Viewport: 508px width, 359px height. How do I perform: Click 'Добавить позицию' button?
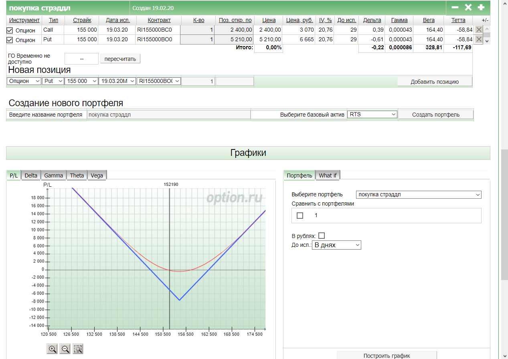pyautogui.click(x=435, y=81)
